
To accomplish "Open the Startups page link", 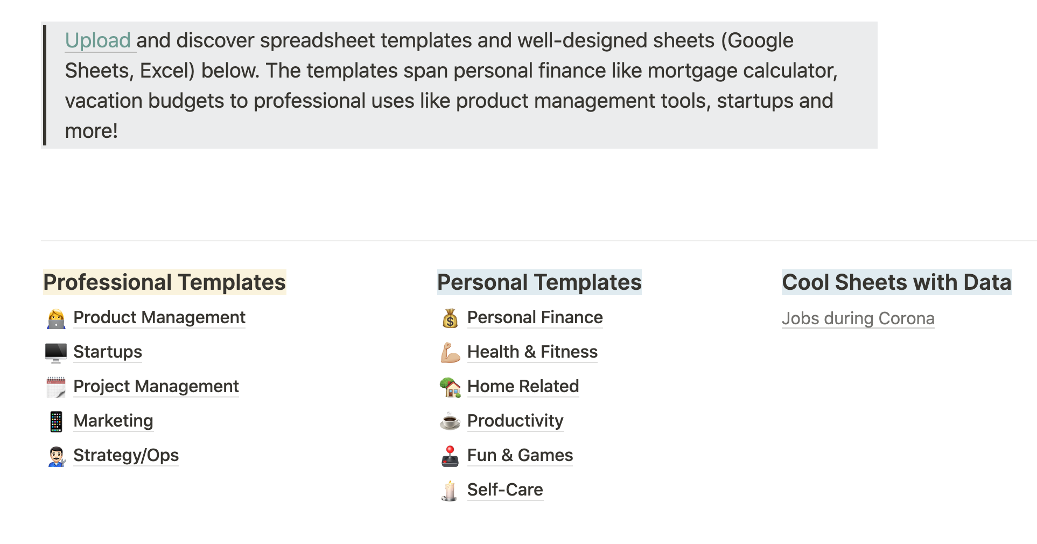I will 108,352.
